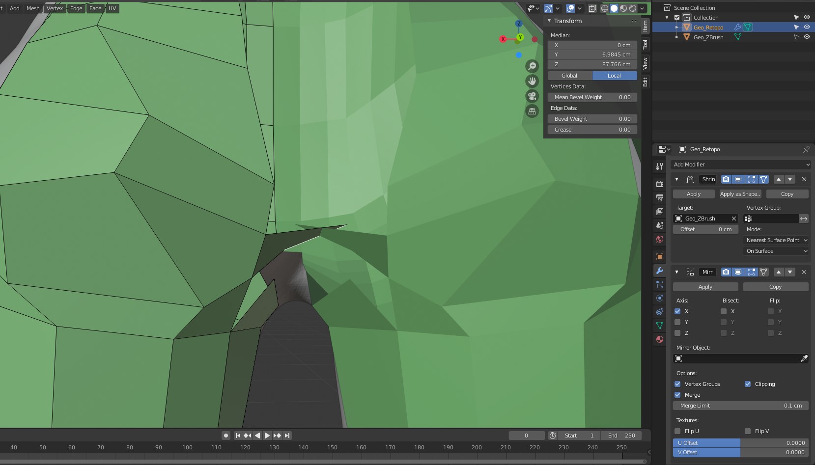Click the viewport pan hand icon
The width and height of the screenshot is (815, 465).
point(532,81)
